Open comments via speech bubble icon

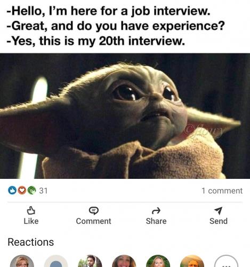pyautogui.click(x=93, y=210)
